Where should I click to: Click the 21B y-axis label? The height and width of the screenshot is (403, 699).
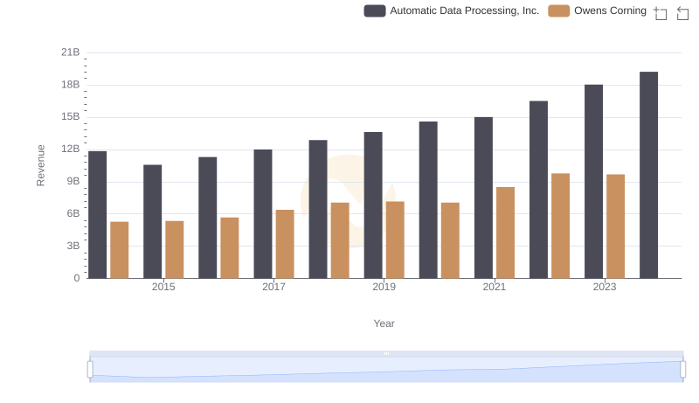(x=71, y=52)
